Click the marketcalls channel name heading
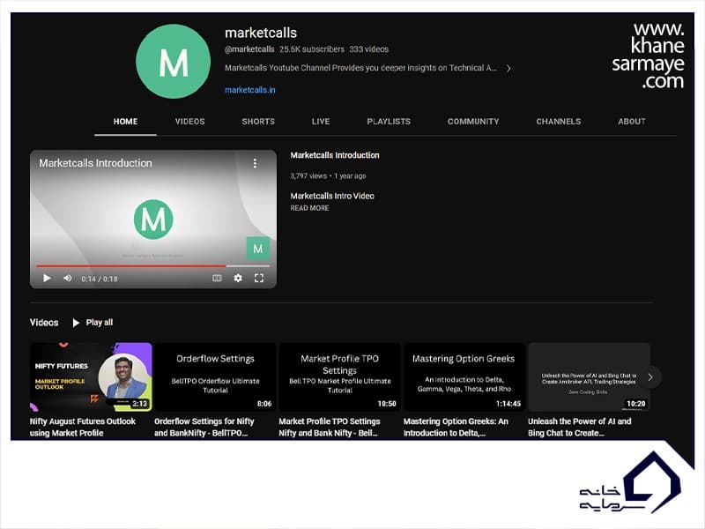The image size is (705, 529). (261, 33)
